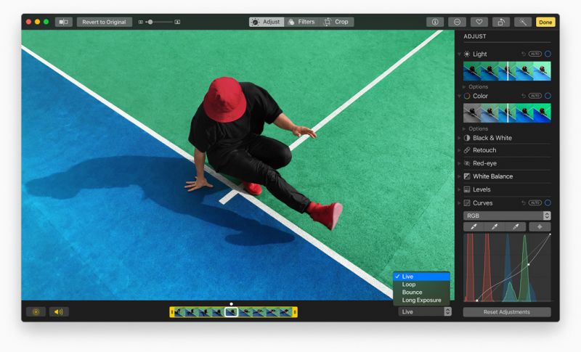Click the White Balance icon

coord(467,176)
